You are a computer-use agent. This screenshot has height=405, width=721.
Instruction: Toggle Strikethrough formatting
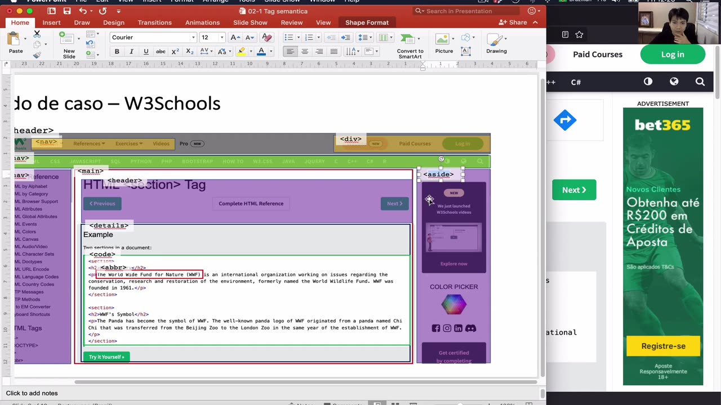[161, 51]
